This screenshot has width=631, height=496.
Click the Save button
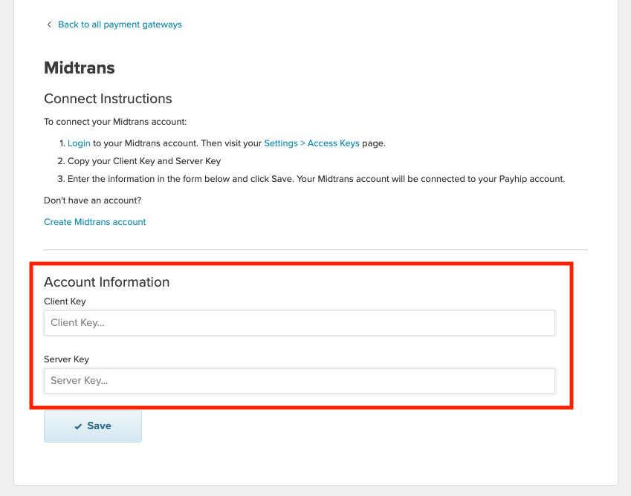tap(93, 426)
